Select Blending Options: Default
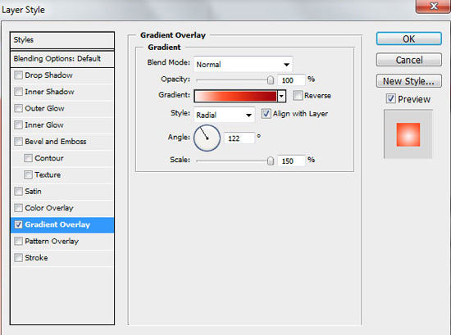Viewport: 451px width, 335px height. [62, 59]
